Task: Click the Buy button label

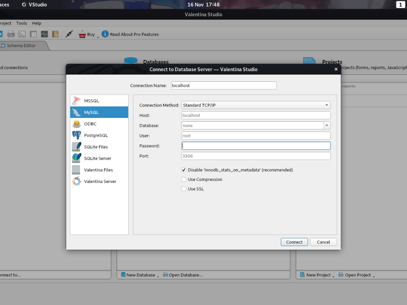Action: tap(91, 34)
